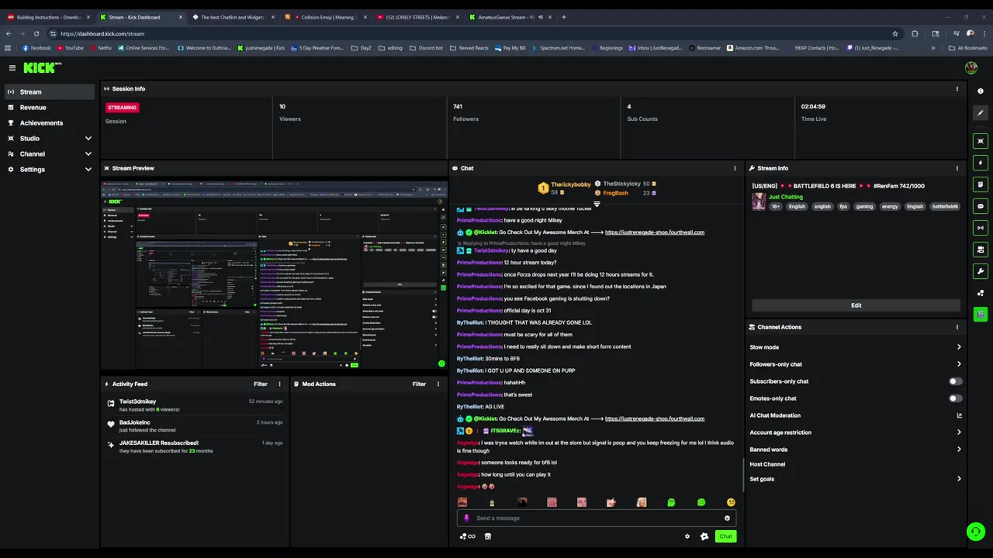This screenshot has width=993, height=558.
Task: Expand Slow mode settings
Action: point(856,347)
